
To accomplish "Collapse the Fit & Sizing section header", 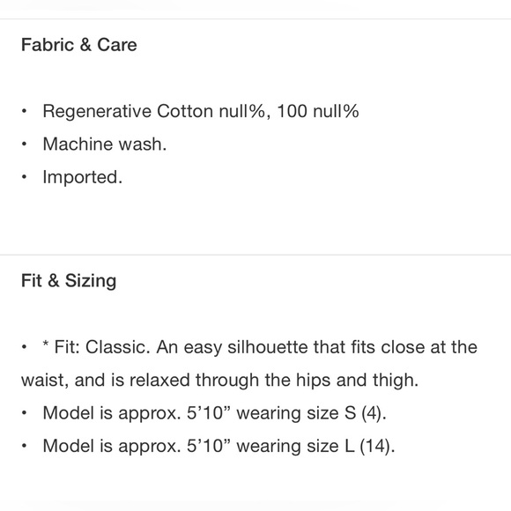I will pos(69,280).
